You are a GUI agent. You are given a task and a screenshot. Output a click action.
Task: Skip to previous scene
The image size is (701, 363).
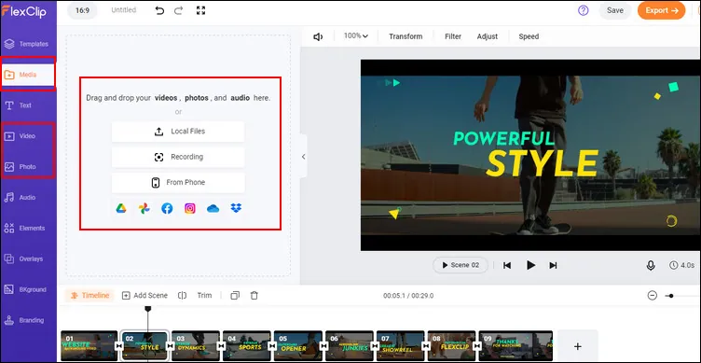[507, 265]
